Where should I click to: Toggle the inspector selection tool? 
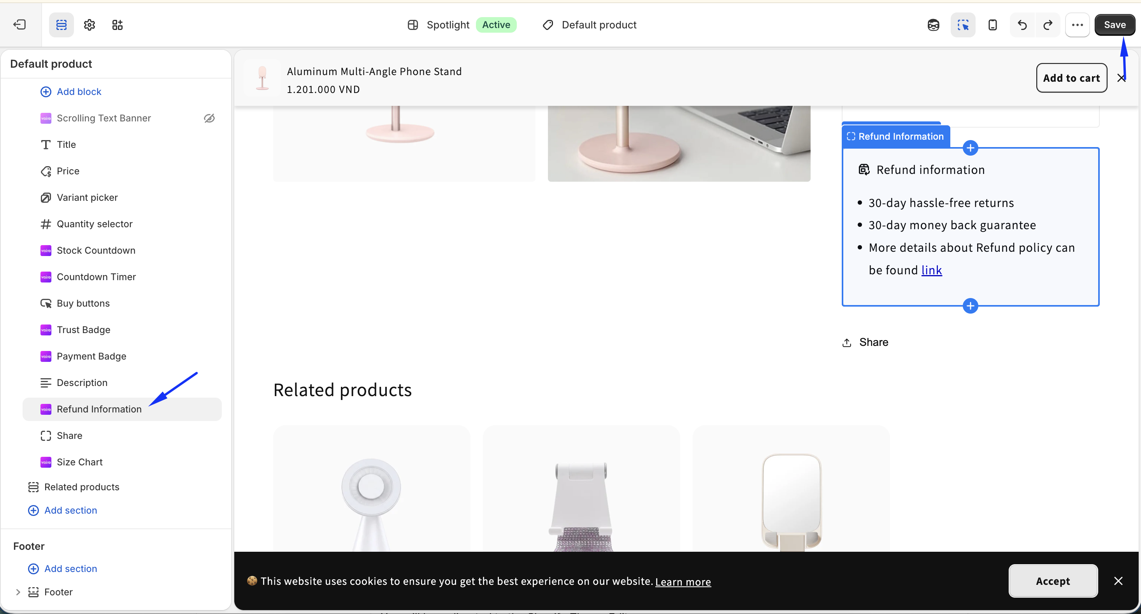(963, 25)
